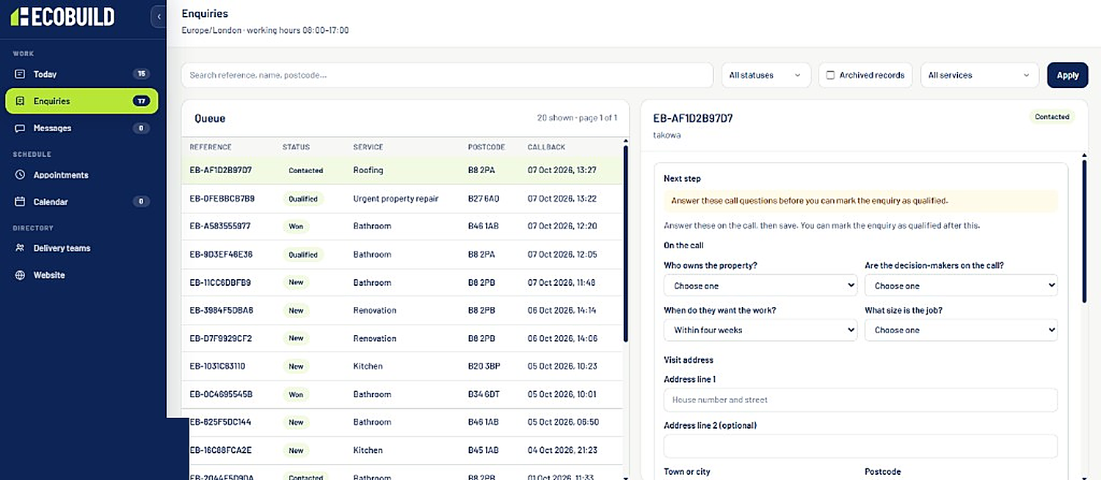The image size is (1101, 480).
Task: Select enquiry row EB-11CC6DBFB9
Action: [x=401, y=282]
